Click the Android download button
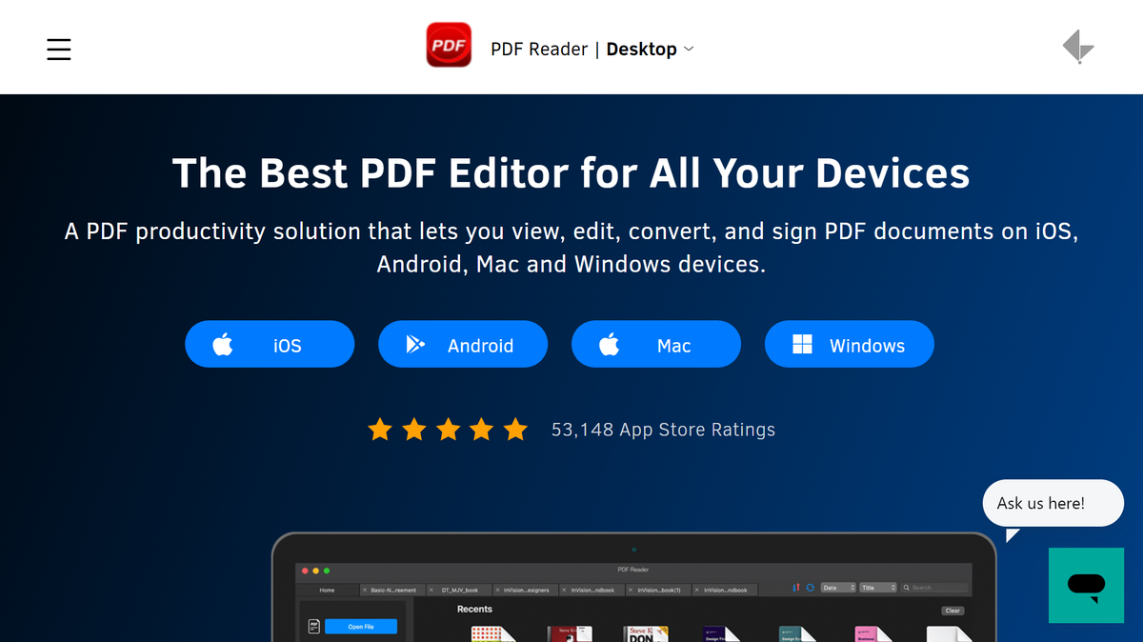 pos(463,344)
